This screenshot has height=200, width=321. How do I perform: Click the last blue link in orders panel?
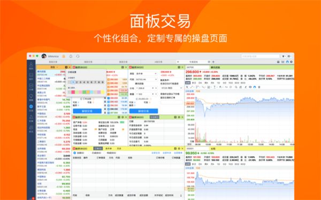(x=178, y=153)
